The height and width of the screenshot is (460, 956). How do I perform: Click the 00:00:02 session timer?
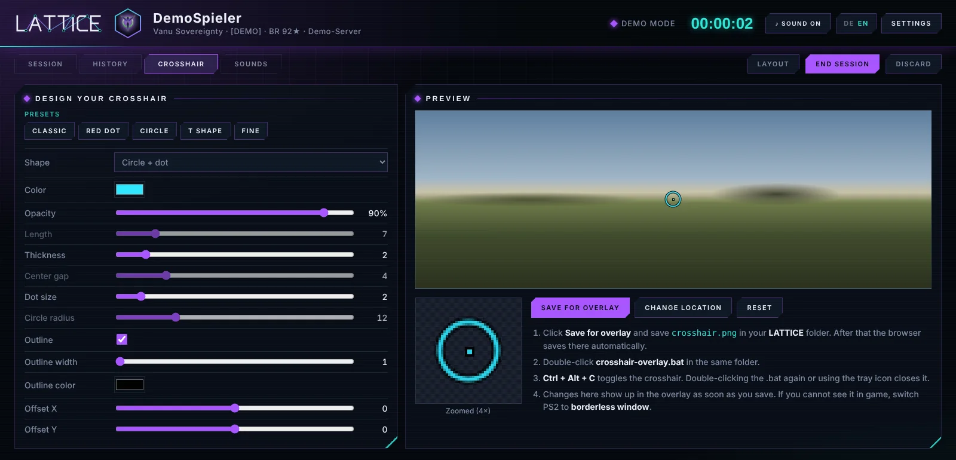tap(722, 23)
